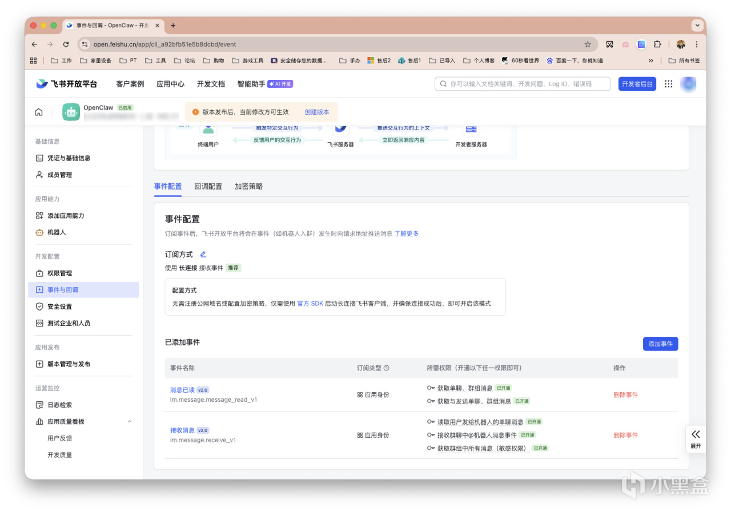Click the 了解更多 link
Image resolution: width=731 pixels, height=512 pixels.
[407, 234]
